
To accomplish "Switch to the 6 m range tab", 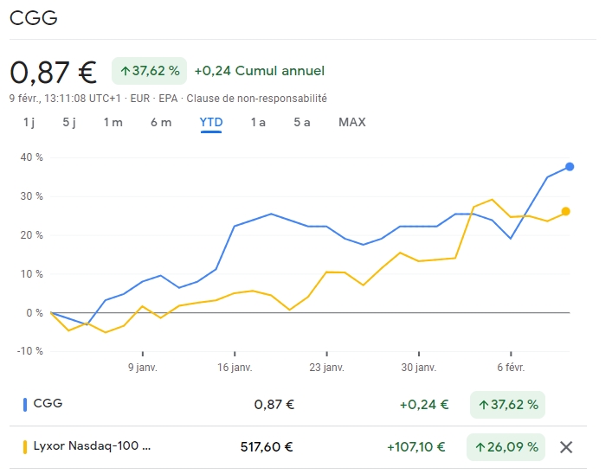I will 161,122.
